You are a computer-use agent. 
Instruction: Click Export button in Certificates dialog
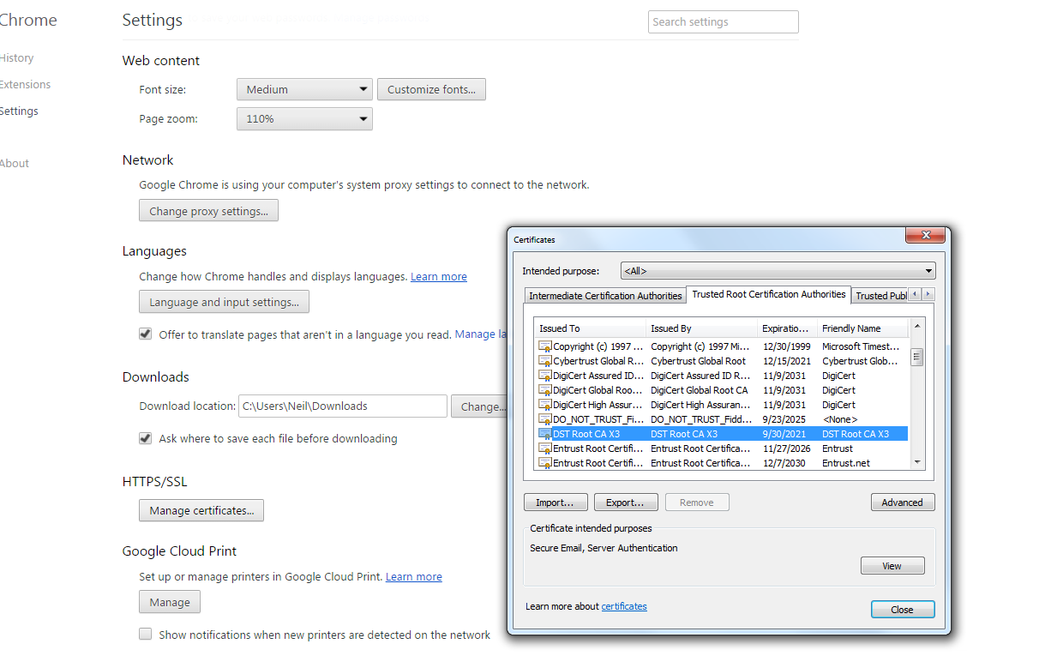point(626,503)
